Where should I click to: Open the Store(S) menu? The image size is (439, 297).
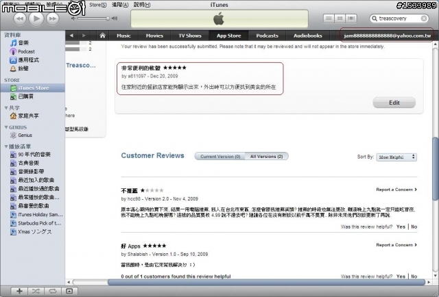[x=98, y=5]
